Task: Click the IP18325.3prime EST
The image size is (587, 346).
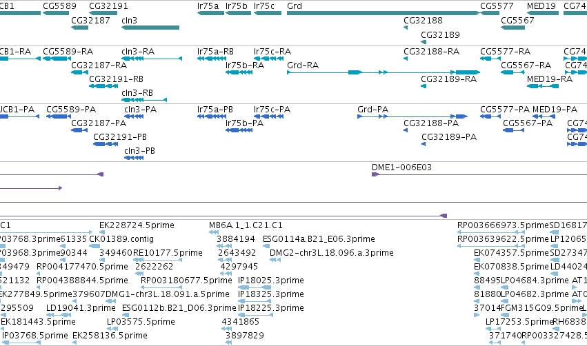Action: pyautogui.click(x=255, y=301)
